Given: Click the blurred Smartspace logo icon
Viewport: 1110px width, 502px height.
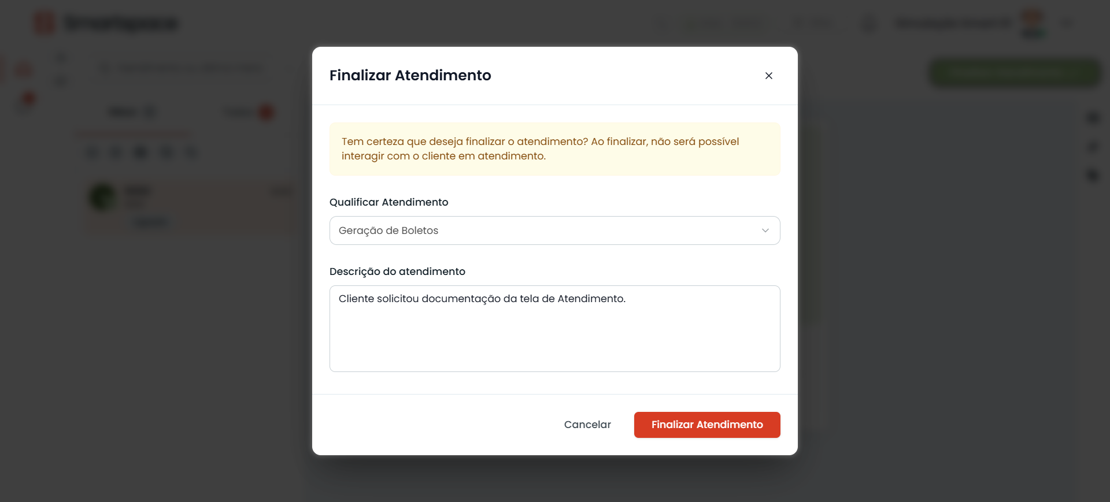Looking at the screenshot, I should (45, 23).
